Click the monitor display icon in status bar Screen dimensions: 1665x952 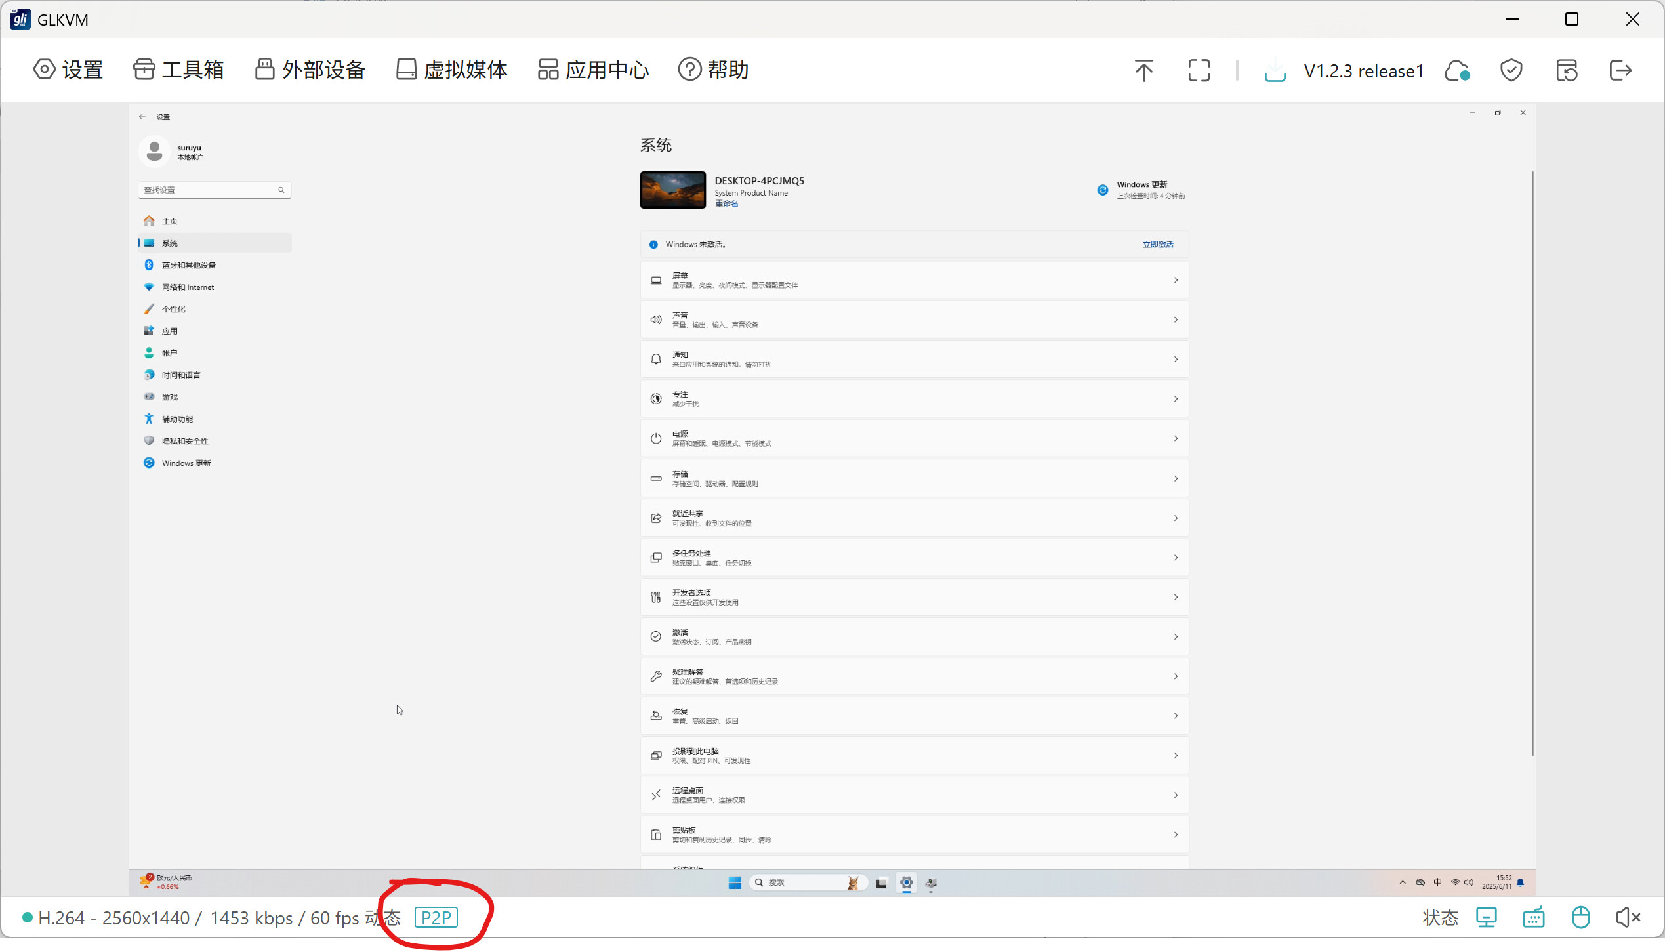pos(1486,917)
